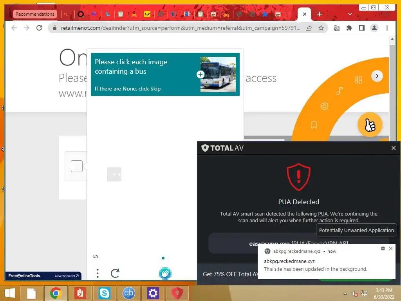The width and height of the screenshot is (401, 301).
Task: Switch to the FBH tab
Action: click(187, 14)
